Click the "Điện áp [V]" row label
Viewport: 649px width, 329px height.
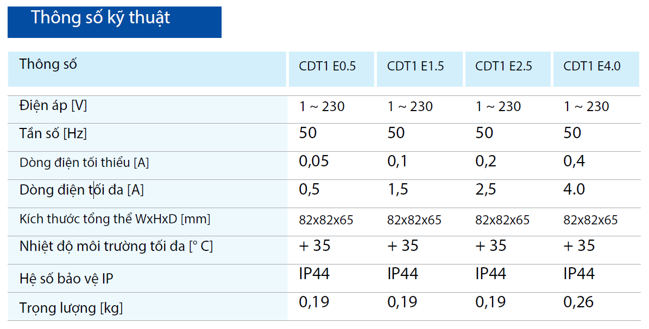53,105
